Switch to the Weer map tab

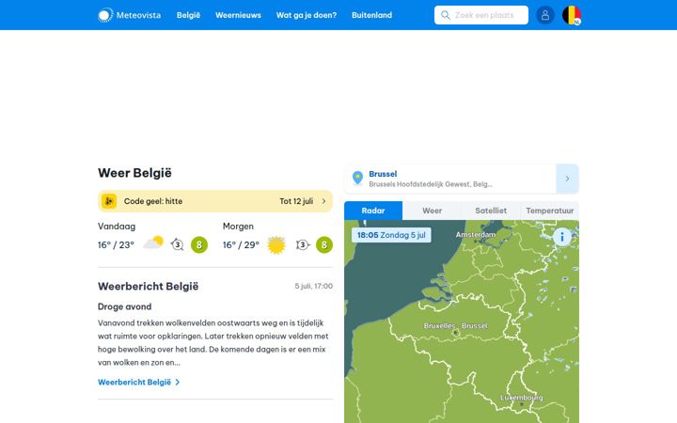[x=433, y=211]
